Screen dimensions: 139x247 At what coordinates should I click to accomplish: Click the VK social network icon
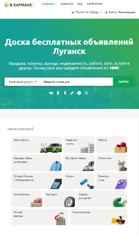click(x=51, y=93)
